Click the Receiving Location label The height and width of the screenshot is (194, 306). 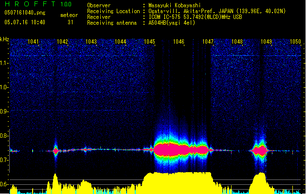113,11
